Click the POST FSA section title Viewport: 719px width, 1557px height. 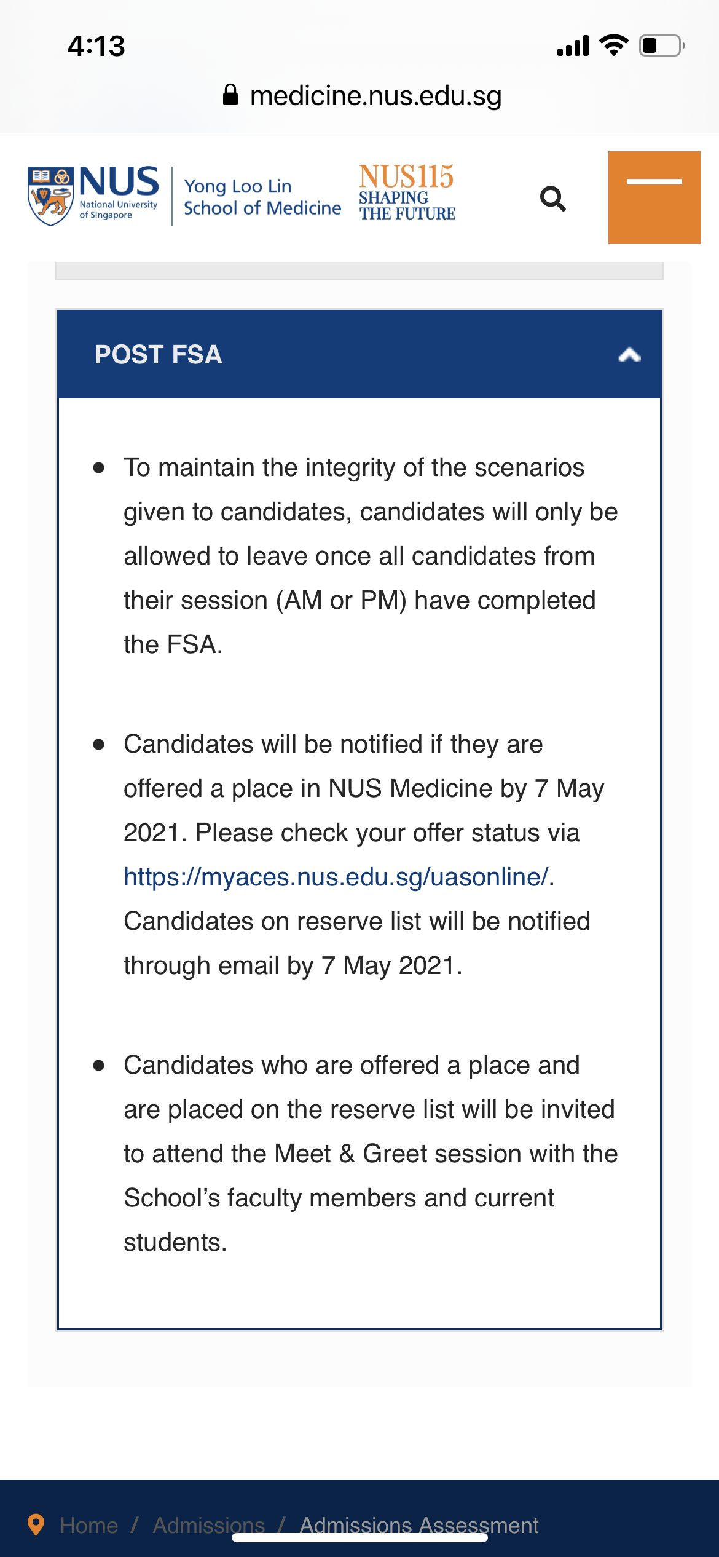click(x=159, y=355)
